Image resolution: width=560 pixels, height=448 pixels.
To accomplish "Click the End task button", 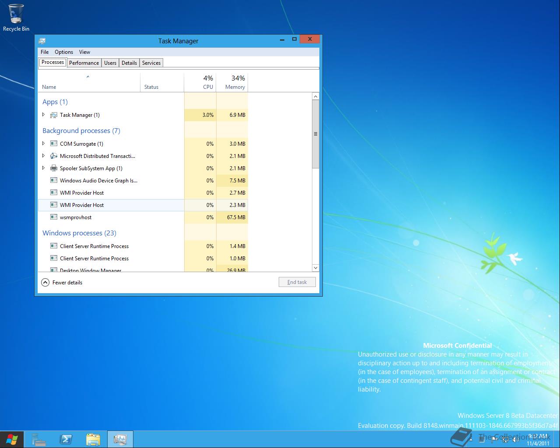I will click(297, 282).
